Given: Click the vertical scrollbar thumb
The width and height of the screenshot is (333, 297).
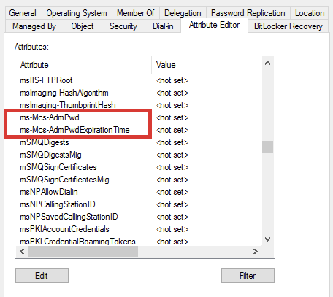Looking at the screenshot, I should (267, 147).
